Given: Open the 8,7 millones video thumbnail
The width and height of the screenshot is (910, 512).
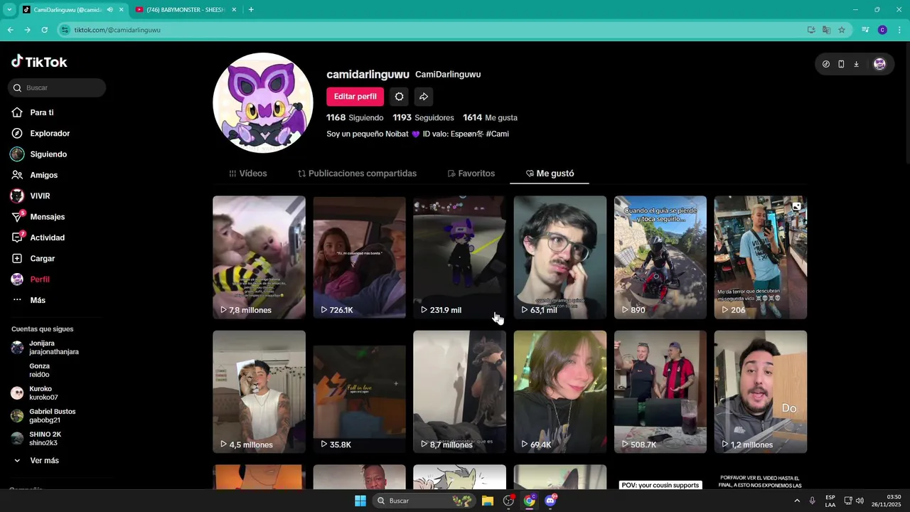Looking at the screenshot, I should (x=459, y=392).
